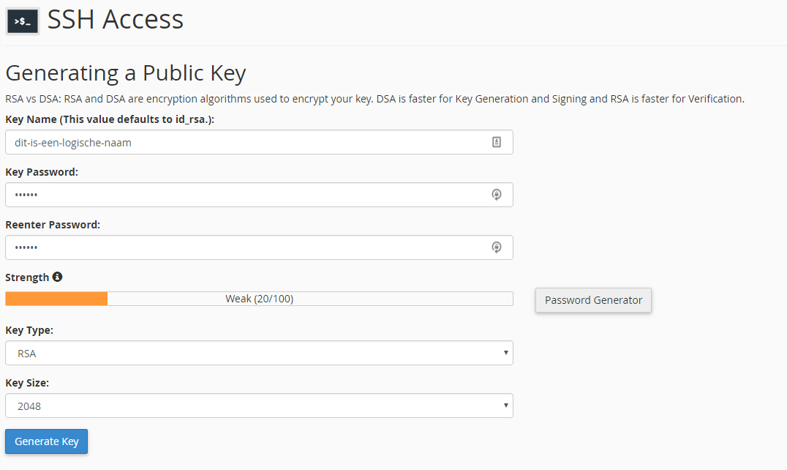Click the Generate Key button
Viewport: 787px width, 470px height.
pos(47,441)
